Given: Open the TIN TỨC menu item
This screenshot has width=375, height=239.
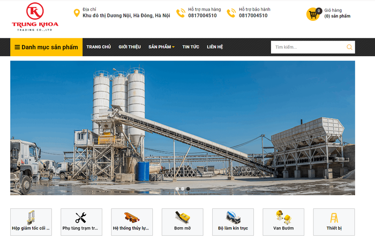Looking at the screenshot, I should pyautogui.click(x=191, y=47).
